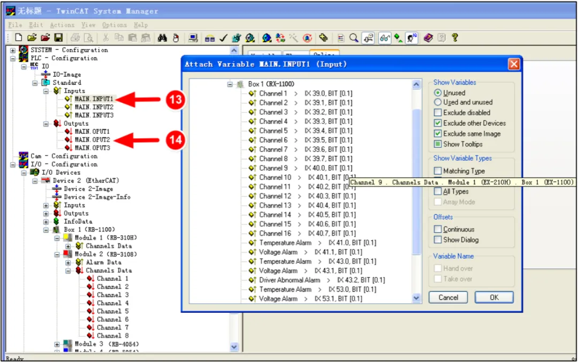Select the 'Used and unused' radio button
The width and height of the screenshot is (578, 362).
tap(438, 102)
